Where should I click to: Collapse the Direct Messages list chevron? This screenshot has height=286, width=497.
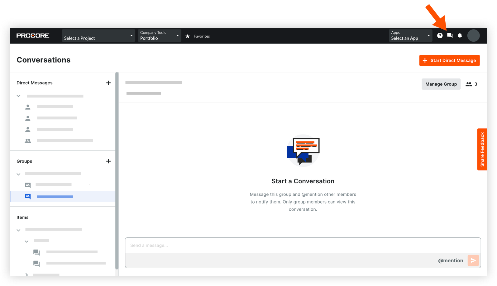pos(19,96)
